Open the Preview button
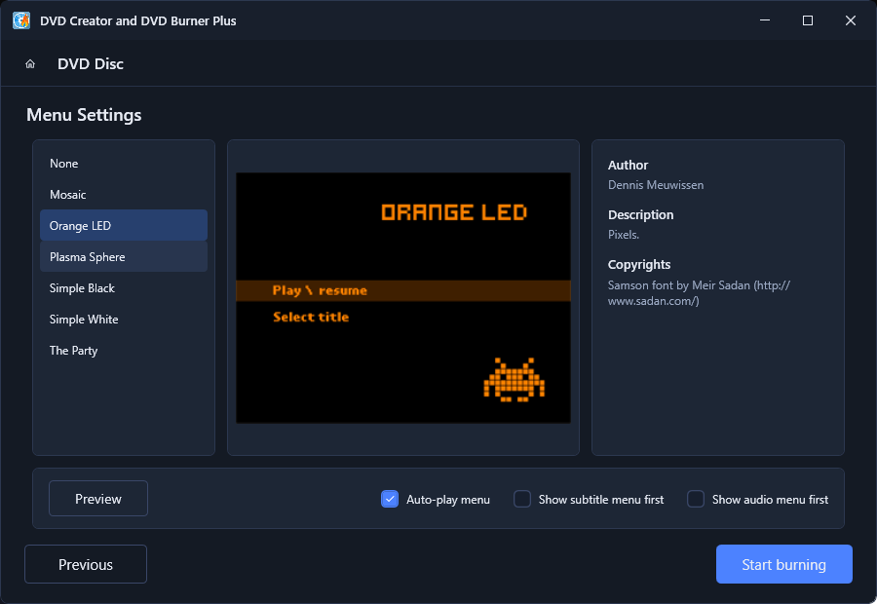This screenshot has width=877, height=604. pyautogui.click(x=98, y=499)
